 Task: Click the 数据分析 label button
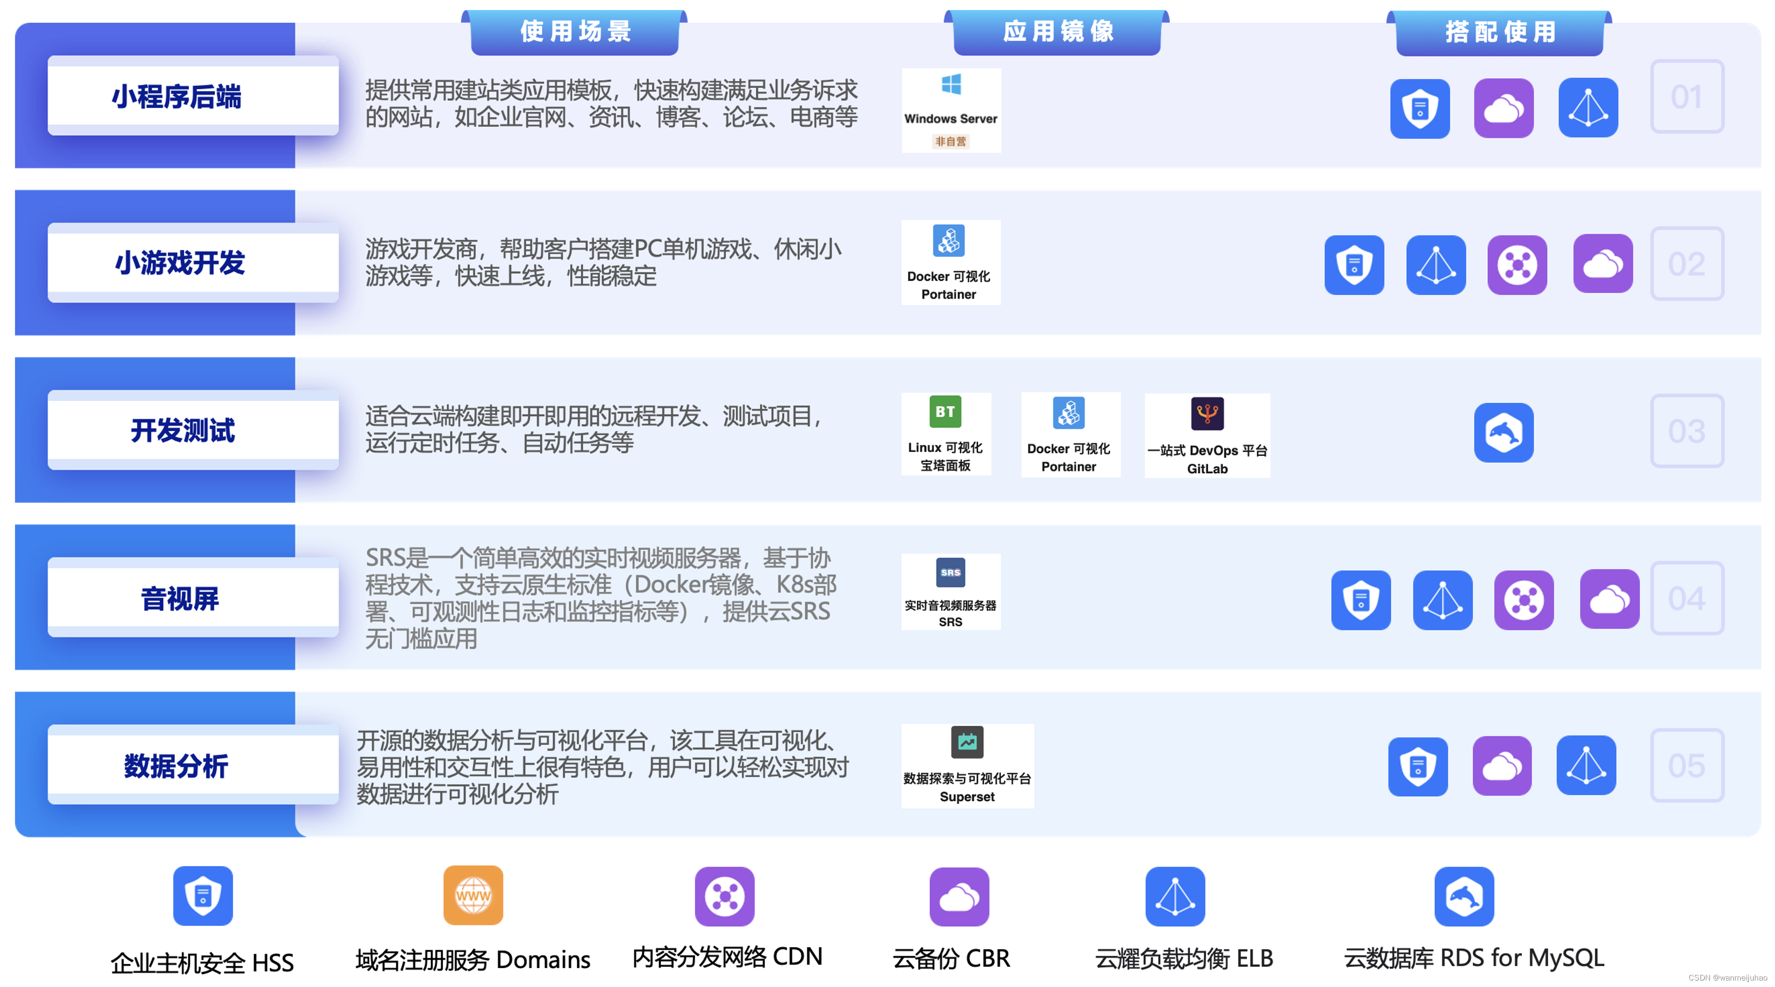(x=193, y=764)
